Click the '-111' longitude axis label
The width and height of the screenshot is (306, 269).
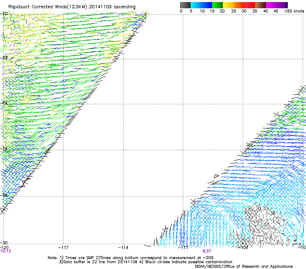click(x=183, y=247)
